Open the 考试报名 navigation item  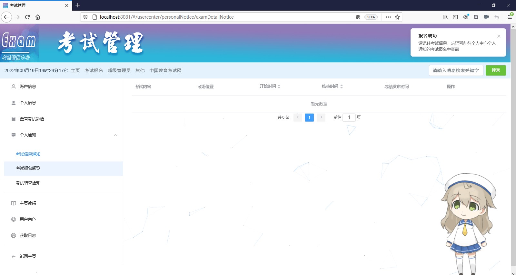pos(94,70)
